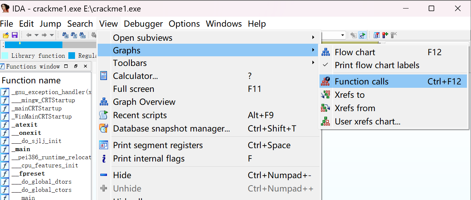471x200 pixels.
Task: Click the navigation band blue segment
Action: click(x=33, y=45)
